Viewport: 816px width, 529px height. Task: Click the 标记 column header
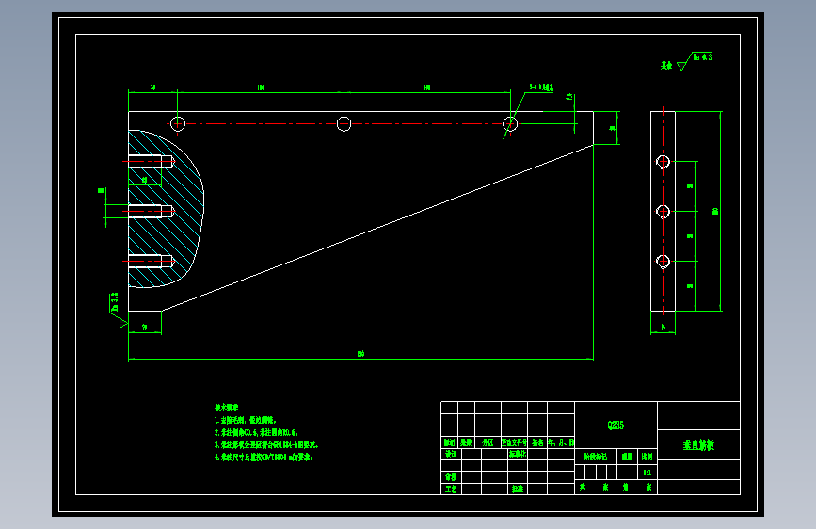click(x=450, y=442)
